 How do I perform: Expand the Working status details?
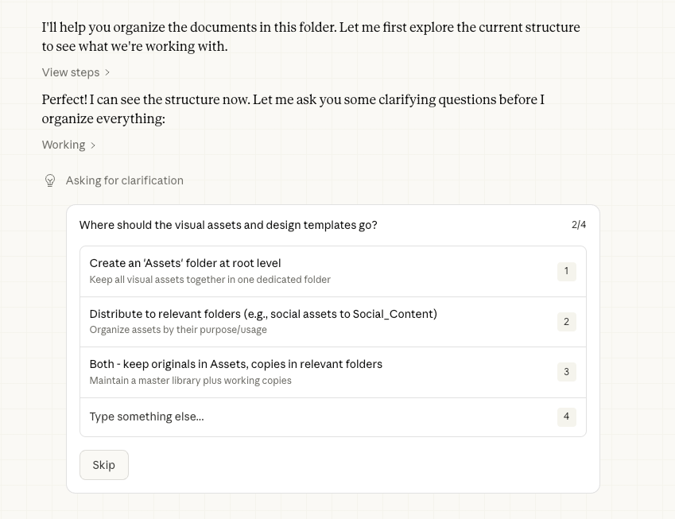(64, 145)
